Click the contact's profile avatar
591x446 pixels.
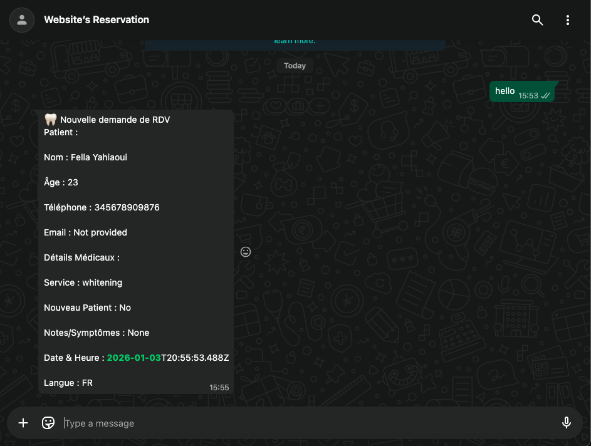pyautogui.click(x=21, y=19)
